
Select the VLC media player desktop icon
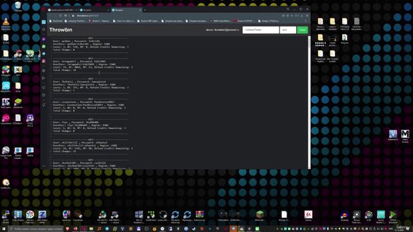(6, 23)
